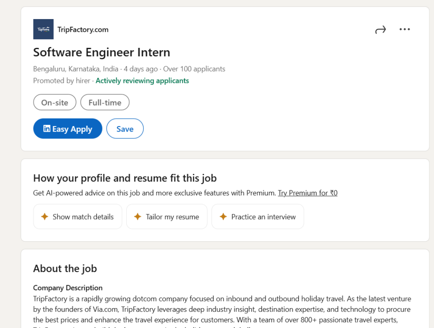434x328 pixels.
Task: Click the Company Description subheading
Action: pos(68,288)
